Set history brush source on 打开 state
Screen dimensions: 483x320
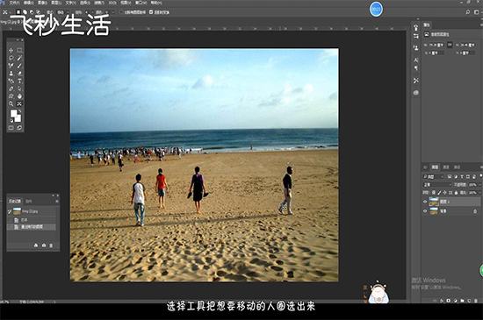[10, 220]
